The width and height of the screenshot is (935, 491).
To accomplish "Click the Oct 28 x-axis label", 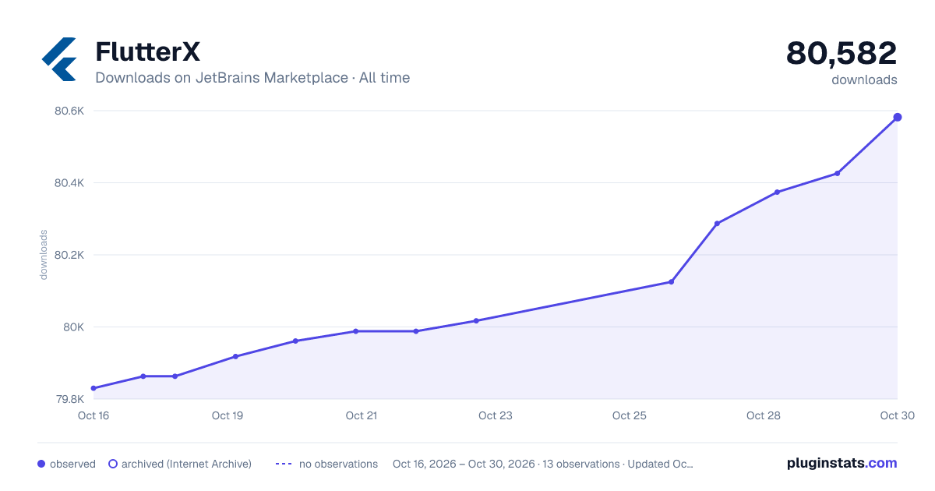I will coord(764,415).
